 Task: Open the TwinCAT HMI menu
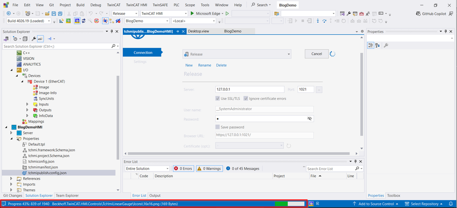137,5
